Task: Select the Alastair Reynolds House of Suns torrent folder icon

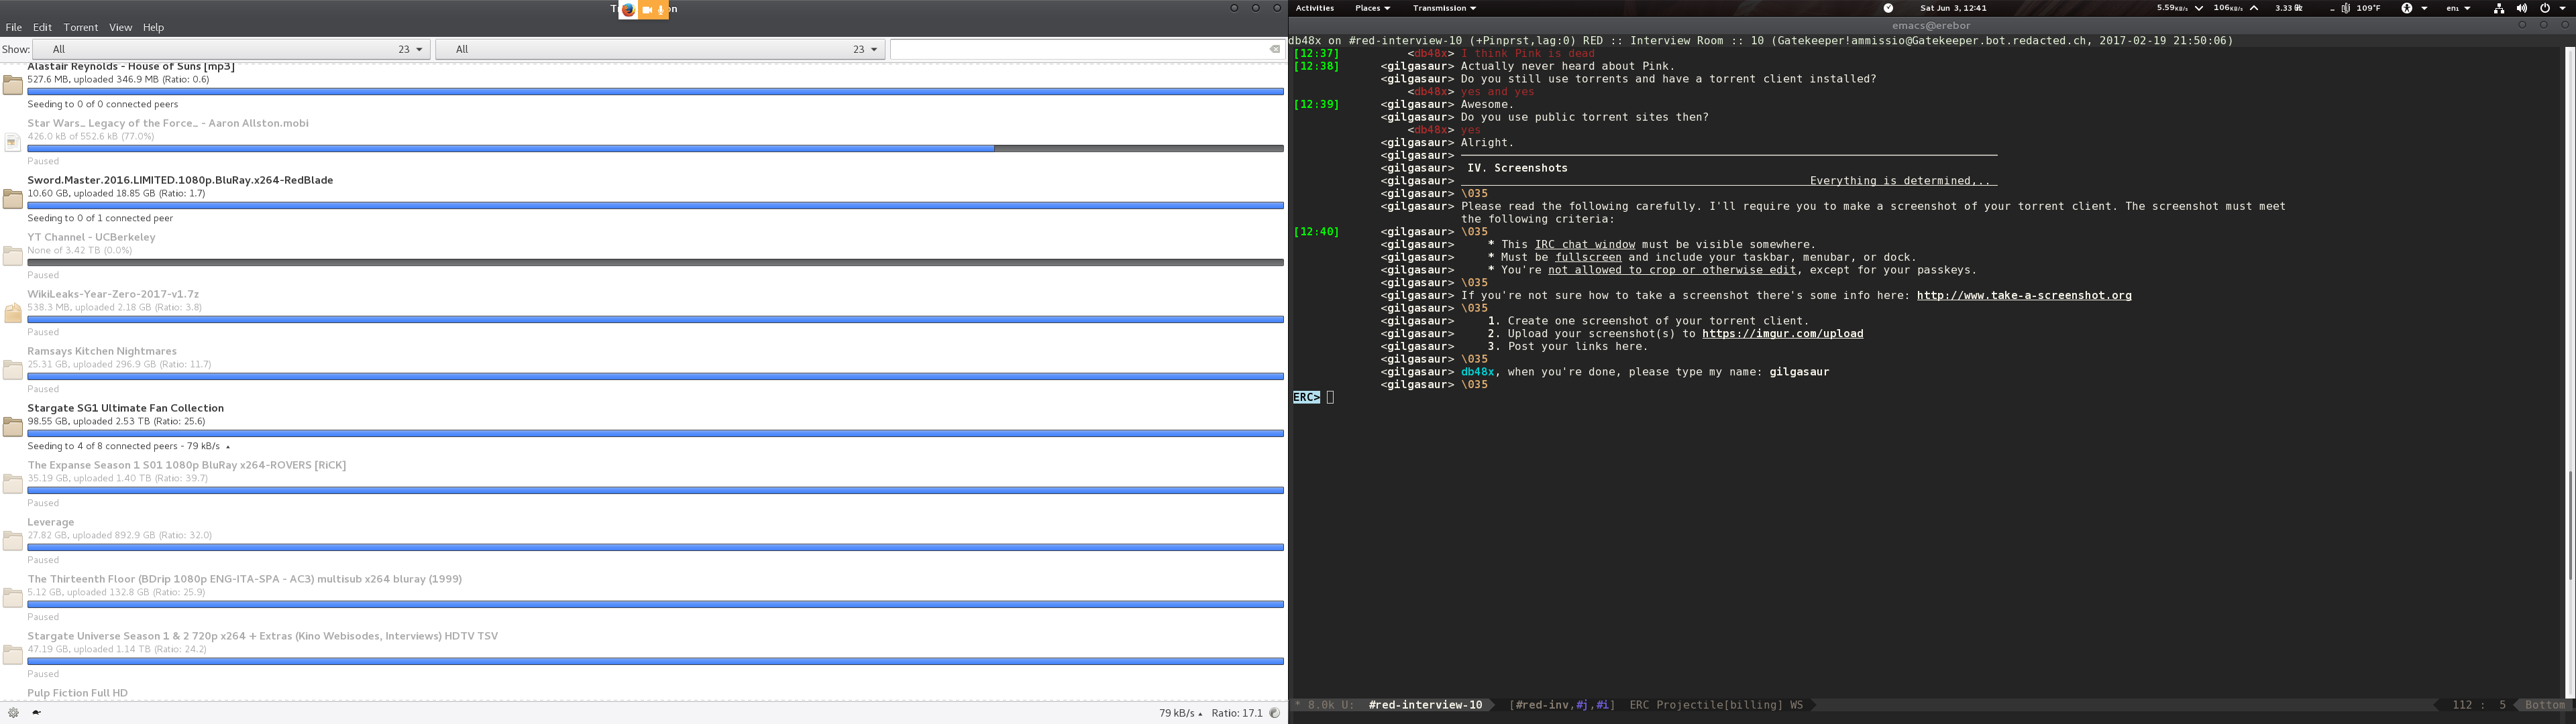Action: [13, 85]
